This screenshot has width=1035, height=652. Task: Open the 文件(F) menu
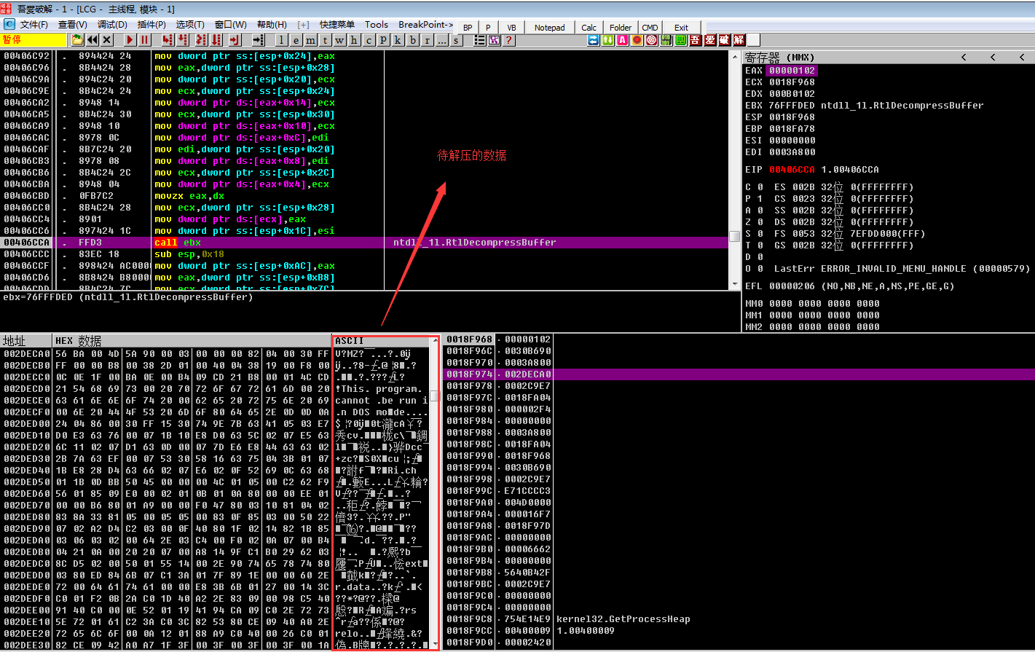pyautogui.click(x=34, y=25)
